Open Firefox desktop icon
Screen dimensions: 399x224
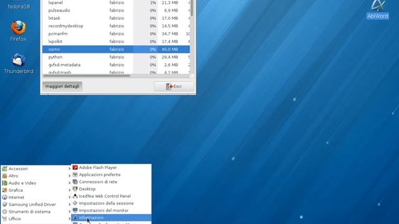(18, 31)
